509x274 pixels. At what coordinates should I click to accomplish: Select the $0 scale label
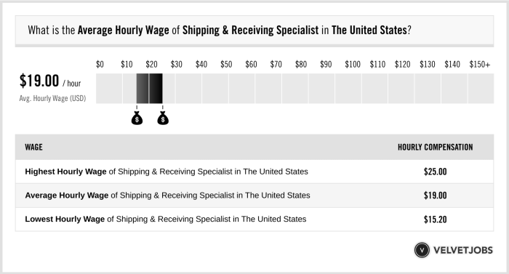coord(100,64)
